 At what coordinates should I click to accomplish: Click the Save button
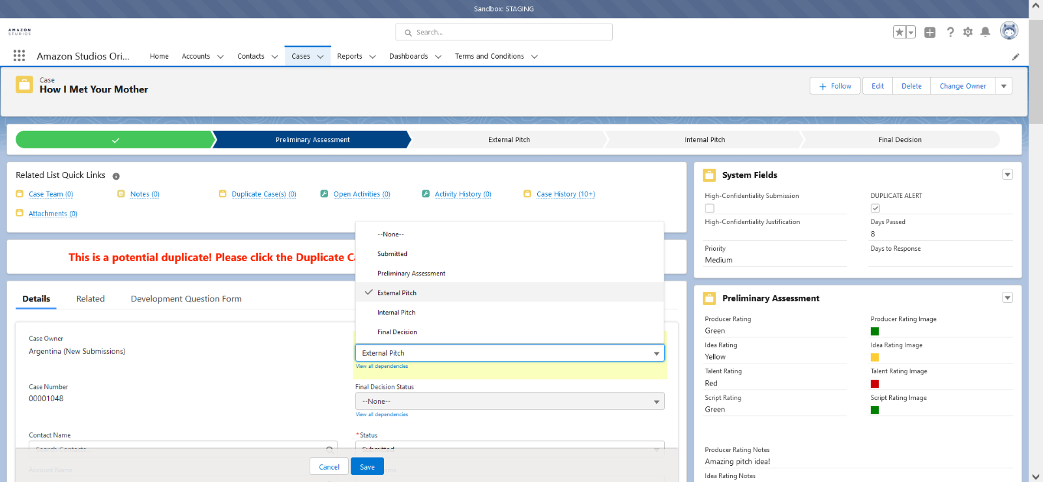coord(368,467)
